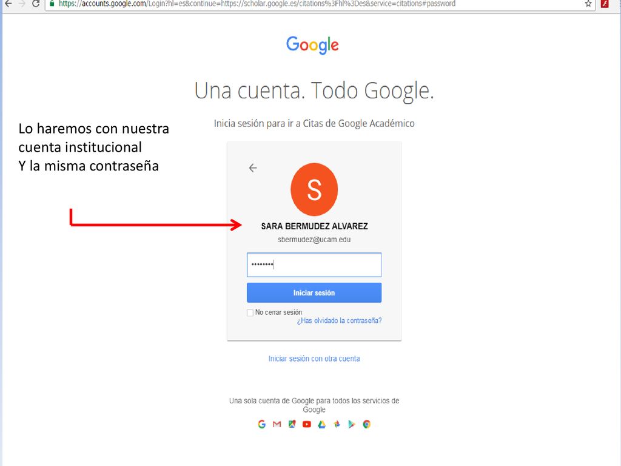Click 'Inicia sesión para ir a Citas' subtitle

tap(314, 124)
